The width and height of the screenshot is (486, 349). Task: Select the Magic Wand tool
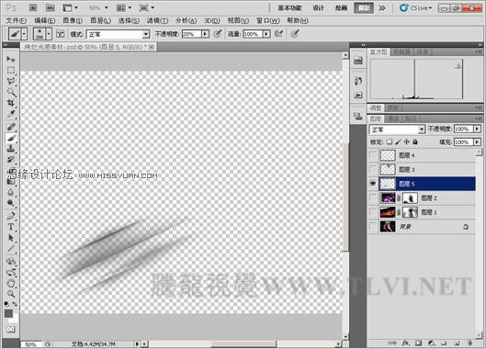(x=11, y=92)
